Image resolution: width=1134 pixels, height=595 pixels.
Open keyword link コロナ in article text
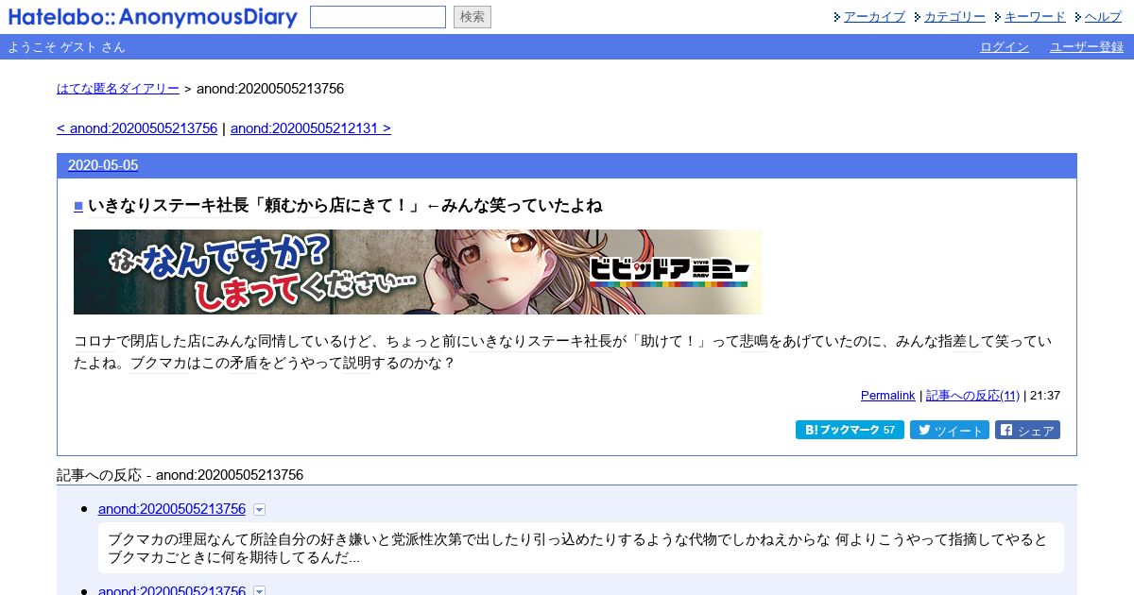tap(94, 341)
